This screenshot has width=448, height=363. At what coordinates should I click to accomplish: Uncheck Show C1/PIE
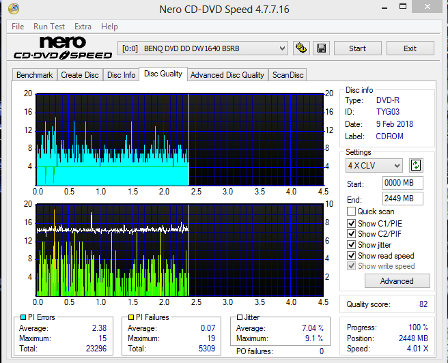tap(351, 223)
